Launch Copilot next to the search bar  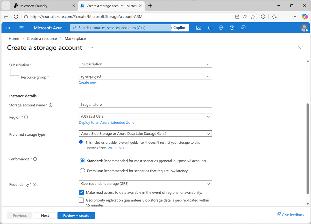pyautogui.click(x=180, y=28)
